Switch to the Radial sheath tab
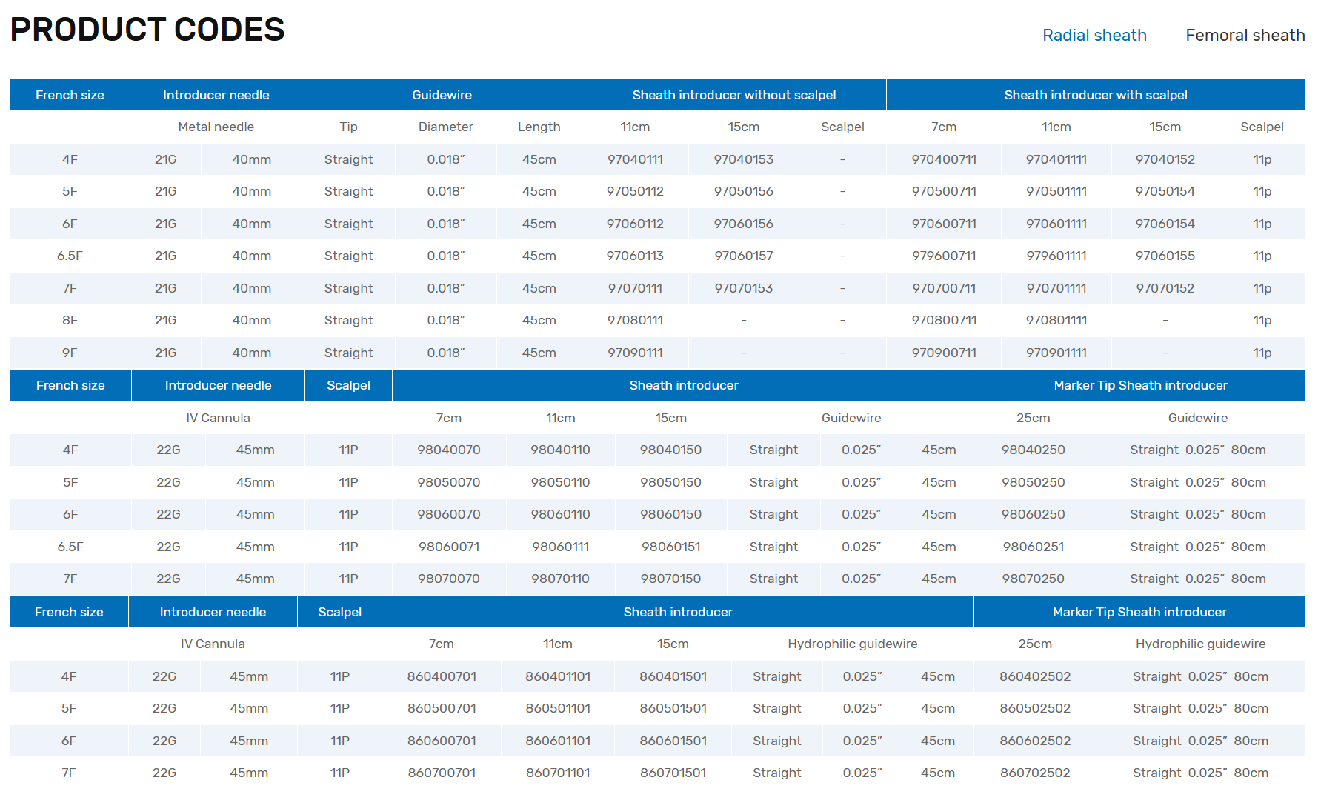 click(1094, 35)
